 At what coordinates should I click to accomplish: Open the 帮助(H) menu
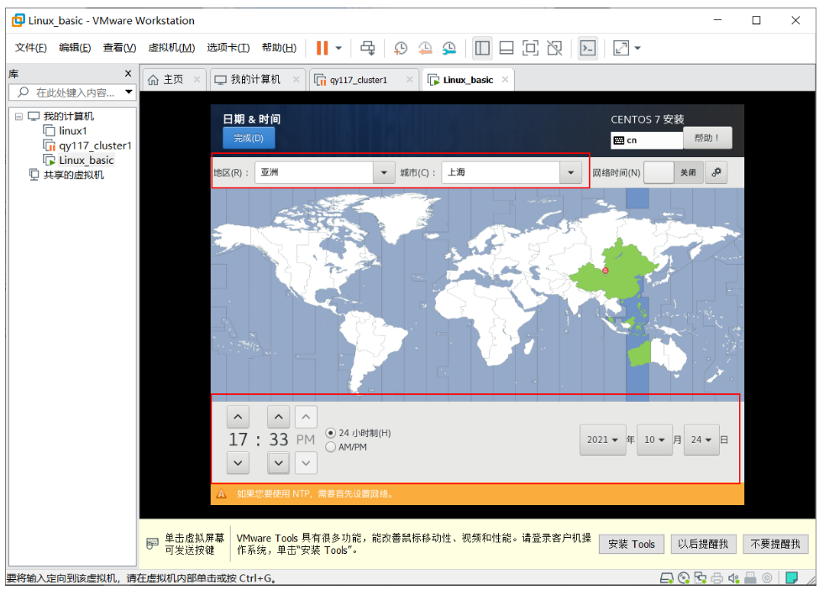[x=279, y=48]
